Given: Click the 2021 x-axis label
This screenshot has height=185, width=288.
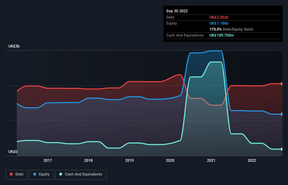Looking at the screenshot, I should coord(211,160).
